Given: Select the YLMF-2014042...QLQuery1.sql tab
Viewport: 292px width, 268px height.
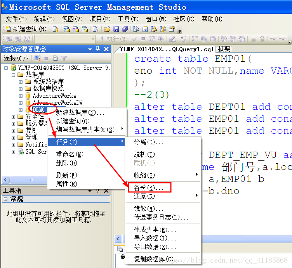Looking at the screenshot, I should (x=167, y=49).
